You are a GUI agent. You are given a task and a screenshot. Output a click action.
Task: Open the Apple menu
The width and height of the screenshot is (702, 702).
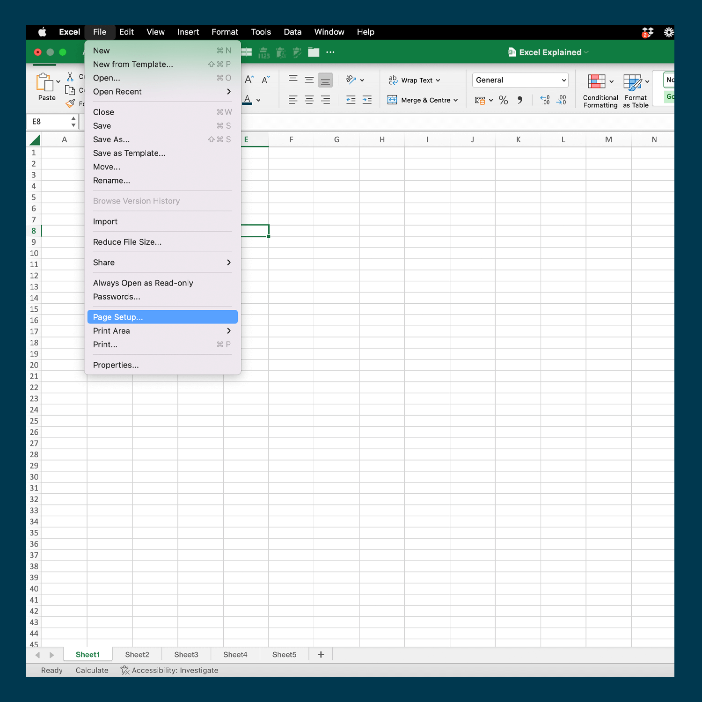[42, 32]
